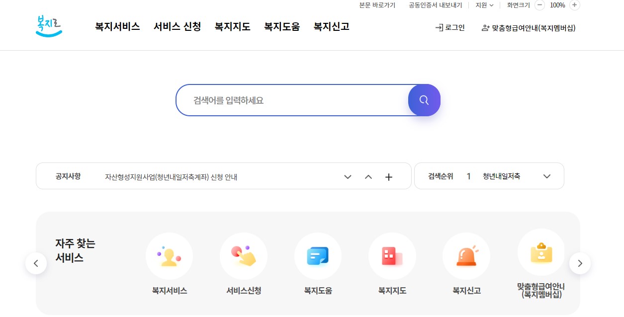Open search with the magnifier icon
This screenshot has width=624, height=317.
[x=424, y=100]
